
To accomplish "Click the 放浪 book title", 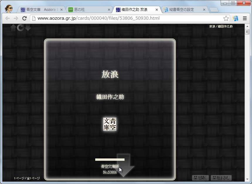I will 110,74.
